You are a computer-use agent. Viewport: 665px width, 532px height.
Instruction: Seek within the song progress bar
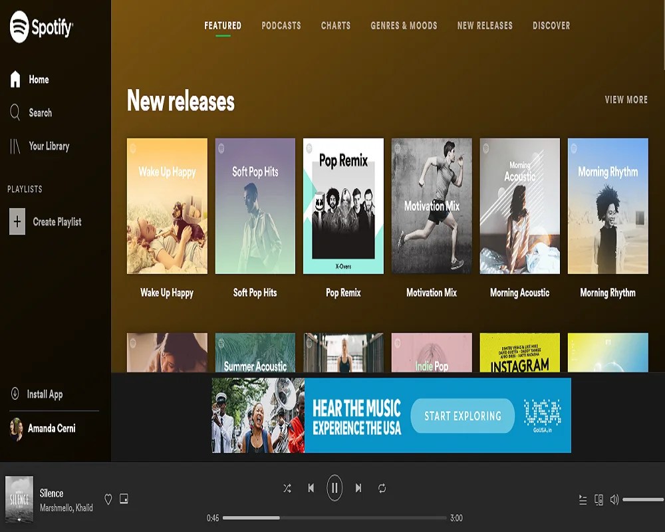pos(334,517)
